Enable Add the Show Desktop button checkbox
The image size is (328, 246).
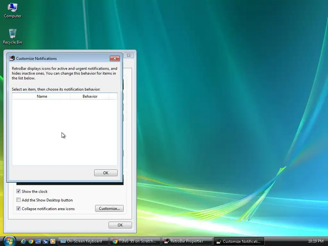18,200
